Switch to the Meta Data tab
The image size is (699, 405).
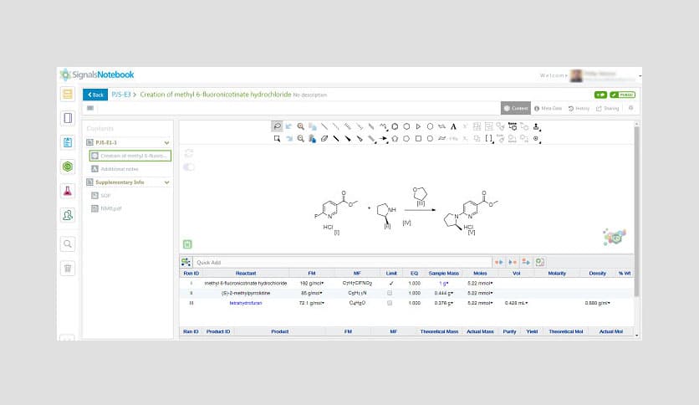[548, 109]
